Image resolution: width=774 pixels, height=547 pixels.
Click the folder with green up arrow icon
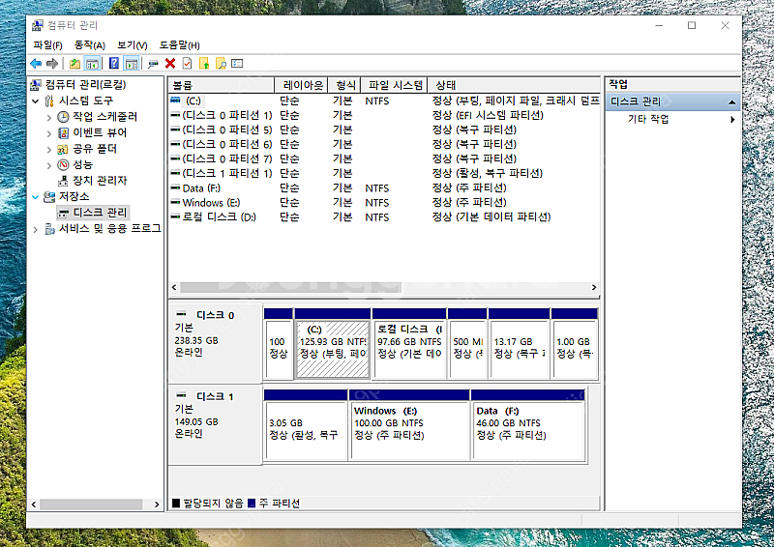pos(204,63)
